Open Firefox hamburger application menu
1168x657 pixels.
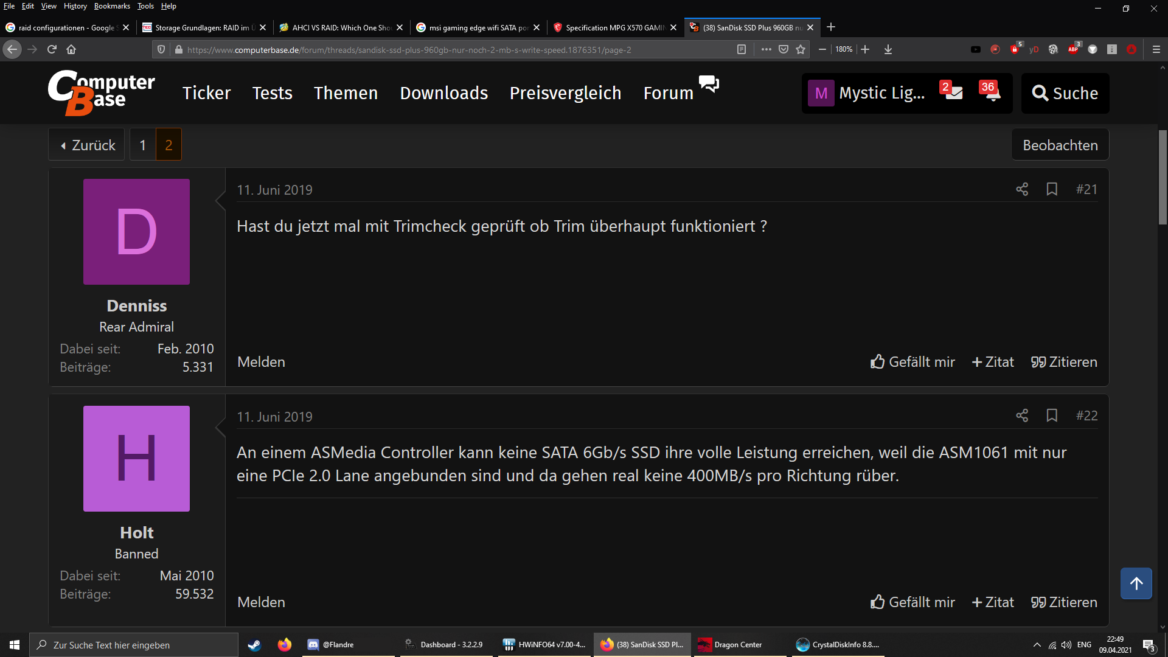(x=1156, y=49)
